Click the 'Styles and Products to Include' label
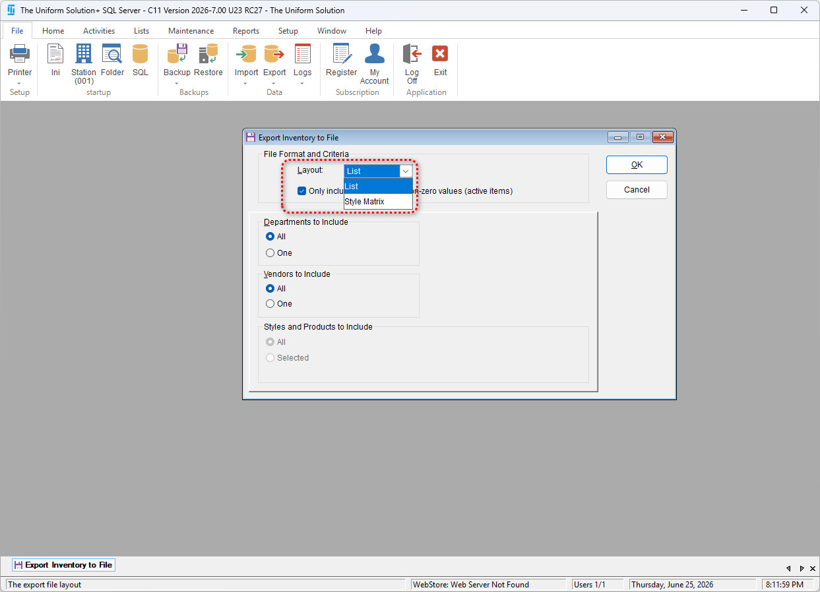 (318, 326)
